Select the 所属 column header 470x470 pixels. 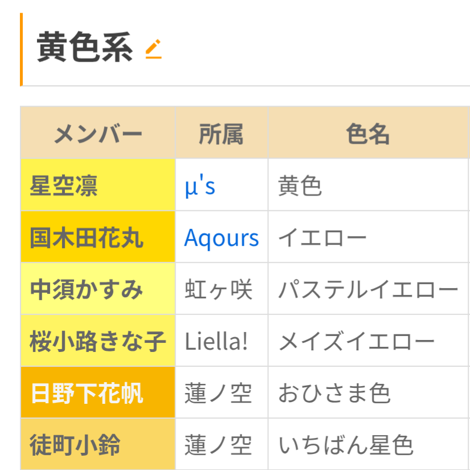tap(222, 133)
